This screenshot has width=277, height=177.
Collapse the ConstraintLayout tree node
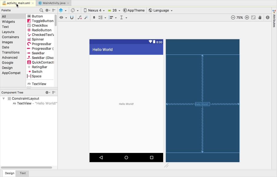point(4,99)
